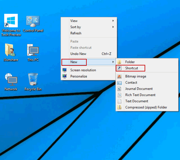The image size is (180, 160).
Task: Open the iSunshare user folder icon
Action: pyautogui.click(x=11, y=51)
